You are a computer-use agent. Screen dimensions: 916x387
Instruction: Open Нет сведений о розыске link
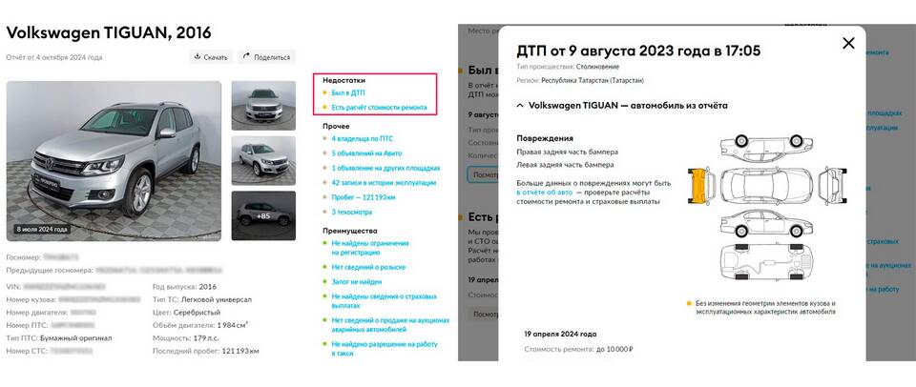click(368, 267)
